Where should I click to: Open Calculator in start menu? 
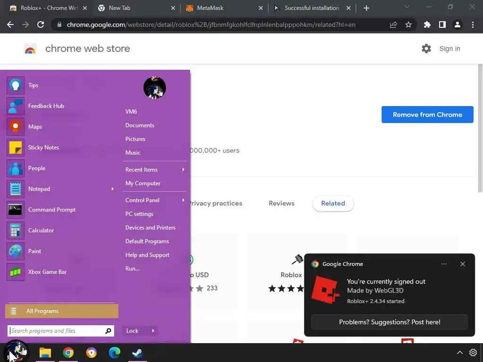click(16, 230)
